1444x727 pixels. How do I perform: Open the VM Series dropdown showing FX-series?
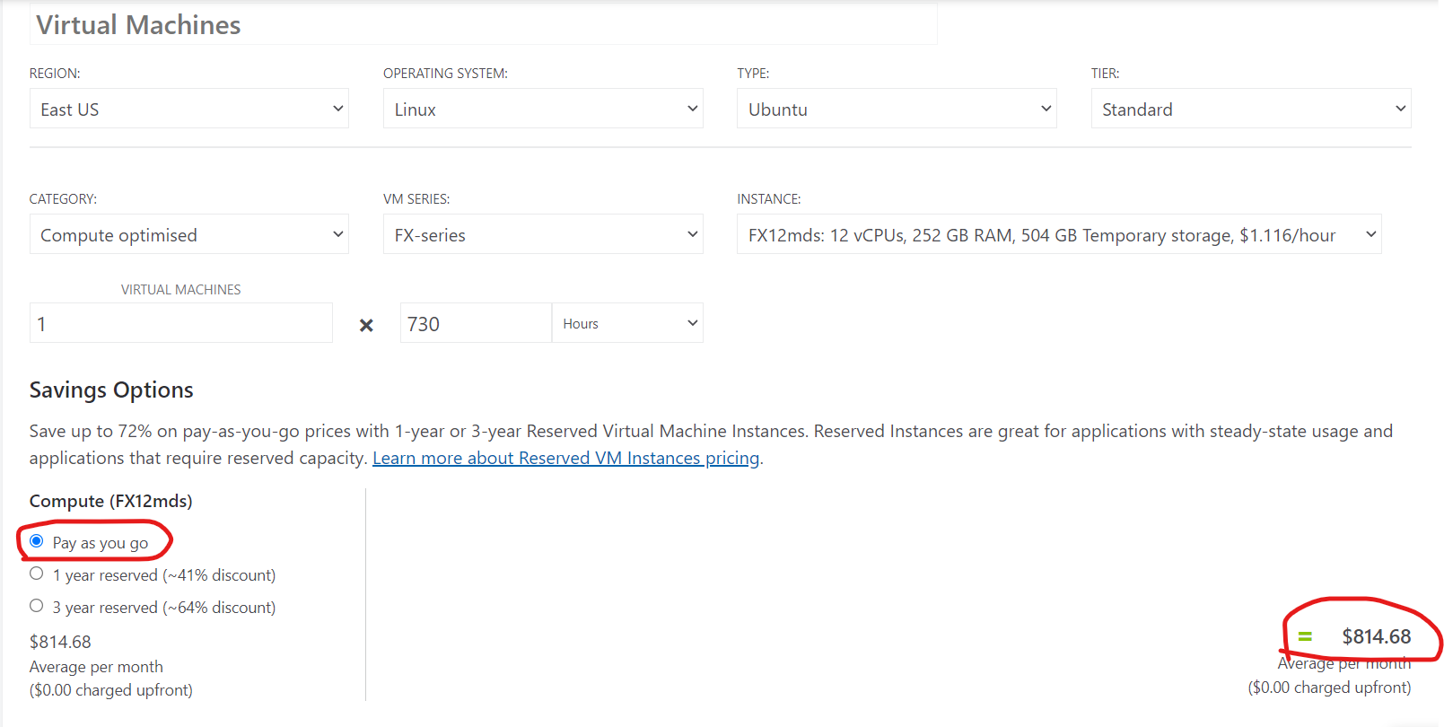point(543,234)
